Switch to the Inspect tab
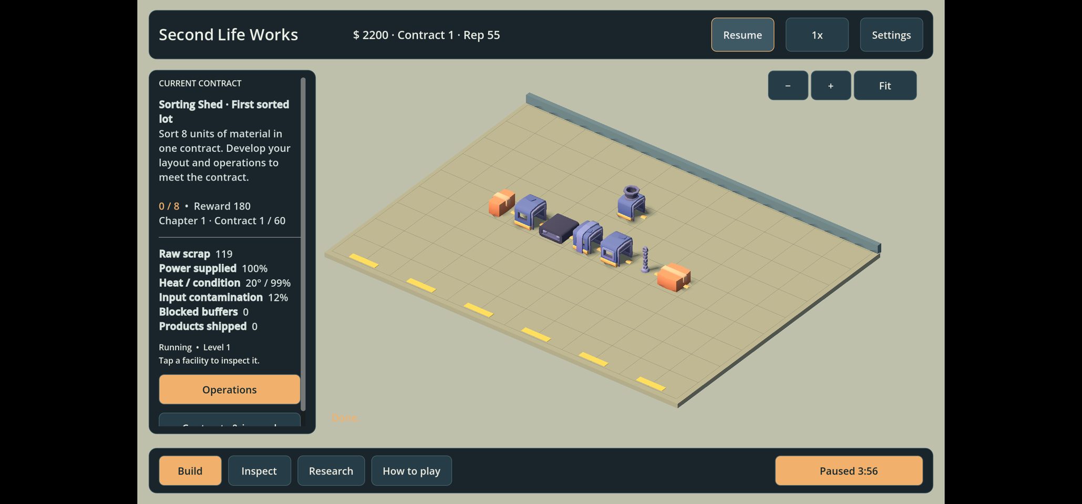 pyautogui.click(x=259, y=471)
